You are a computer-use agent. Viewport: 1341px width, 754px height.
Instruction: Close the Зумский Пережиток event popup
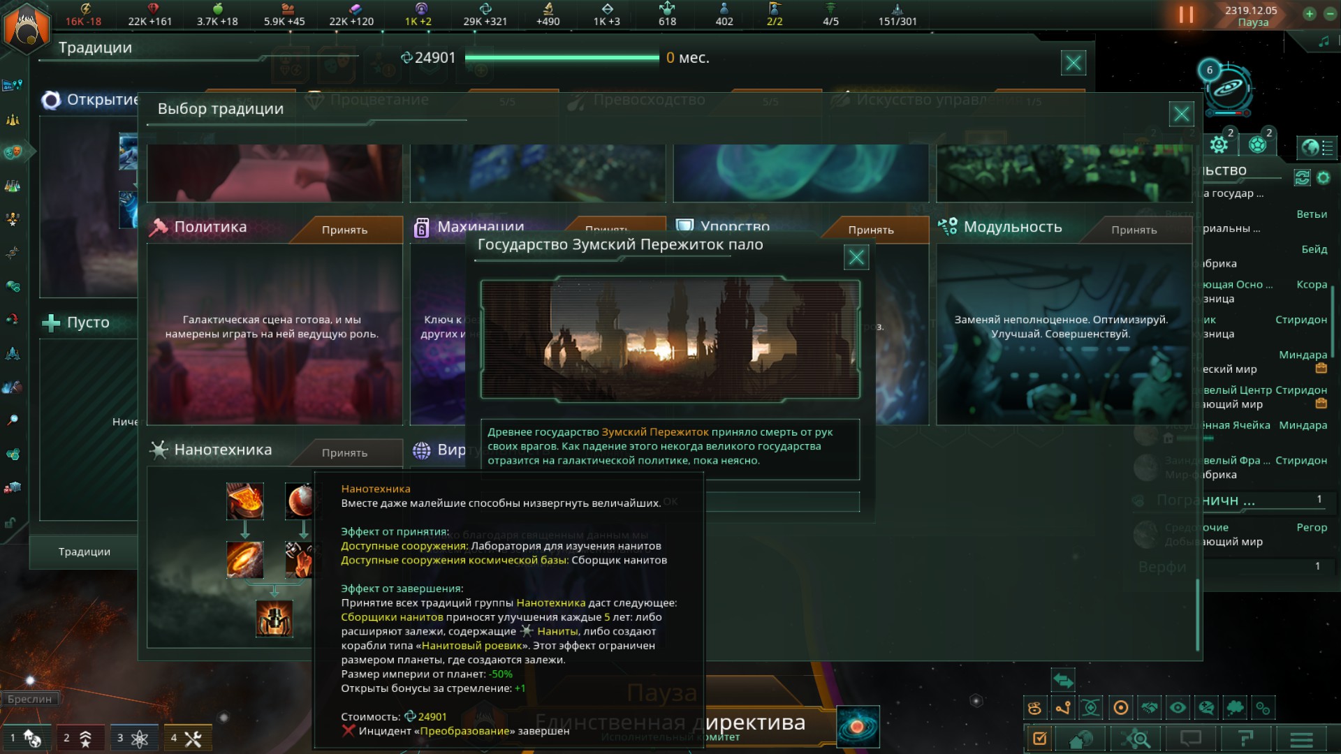(x=856, y=257)
